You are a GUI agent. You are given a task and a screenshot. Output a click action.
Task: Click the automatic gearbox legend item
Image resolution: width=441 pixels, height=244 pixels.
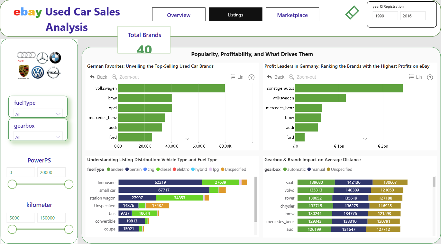coord(294,169)
